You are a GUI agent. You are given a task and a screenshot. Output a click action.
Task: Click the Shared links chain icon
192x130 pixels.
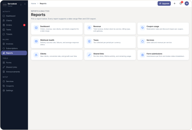89,55
